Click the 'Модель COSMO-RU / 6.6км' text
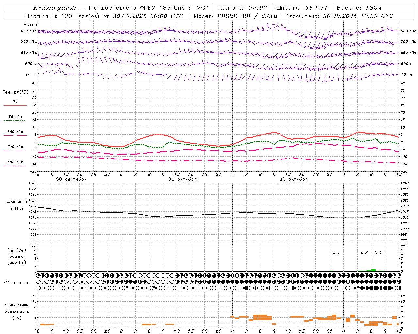The image size is (418, 334). (x=235, y=16)
